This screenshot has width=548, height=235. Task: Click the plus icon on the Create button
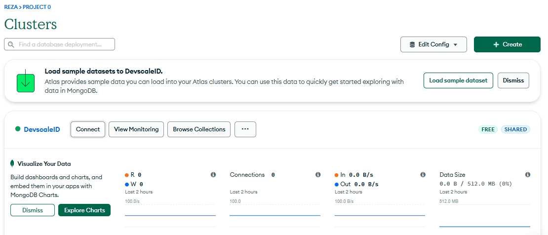(x=496, y=44)
